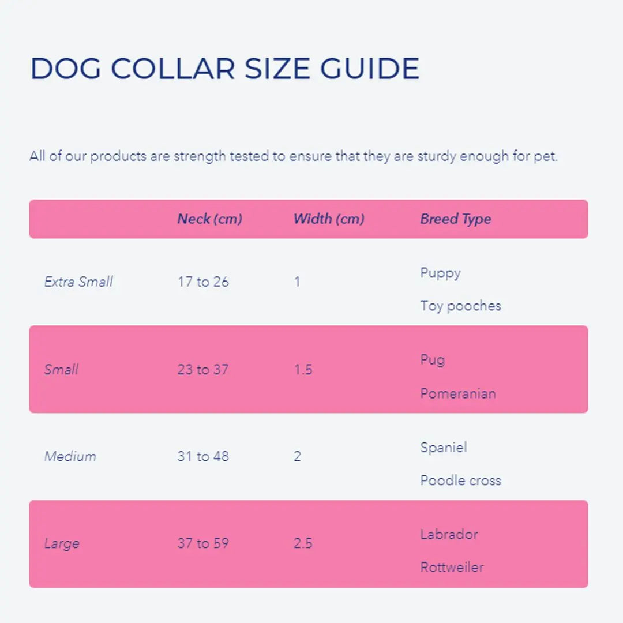Click the 17 to 26 neck measurement
Image resolution: width=623 pixels, height=623 pixels.
tap(203, 282)
